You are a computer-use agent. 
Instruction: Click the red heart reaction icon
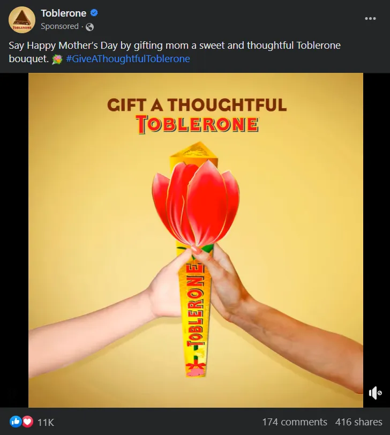(x=27, y=422)
